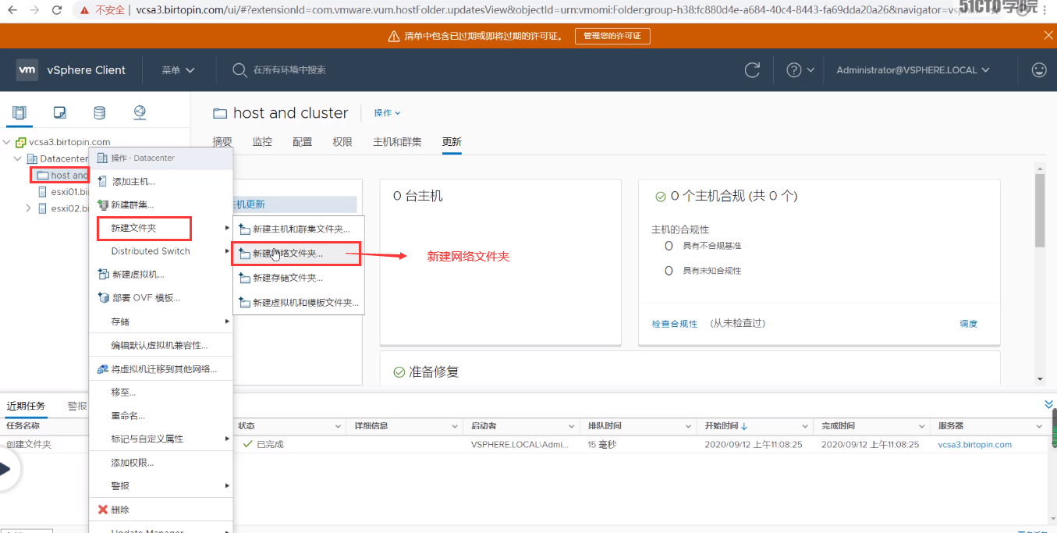The height and width of the screenshot is (533, 1057).
Task: Open Hosts and Clusters navigator icon
Action: pyautogui.click(x=20, y=112)
